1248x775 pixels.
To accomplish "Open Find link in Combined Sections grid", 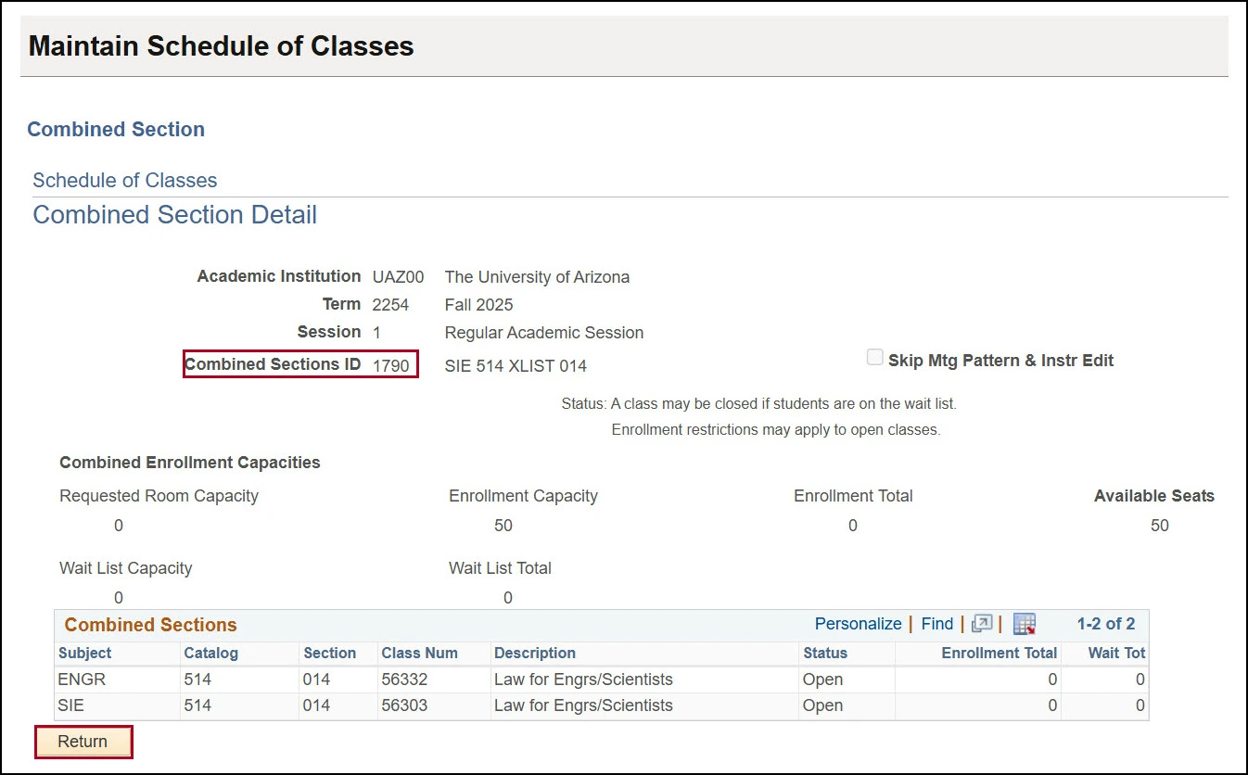I will click(937, 624).
